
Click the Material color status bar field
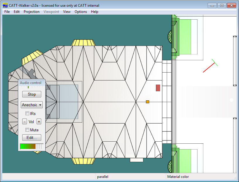point(199,177)
